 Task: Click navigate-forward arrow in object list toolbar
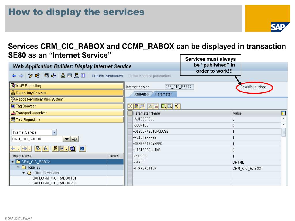tap(24, 149)
